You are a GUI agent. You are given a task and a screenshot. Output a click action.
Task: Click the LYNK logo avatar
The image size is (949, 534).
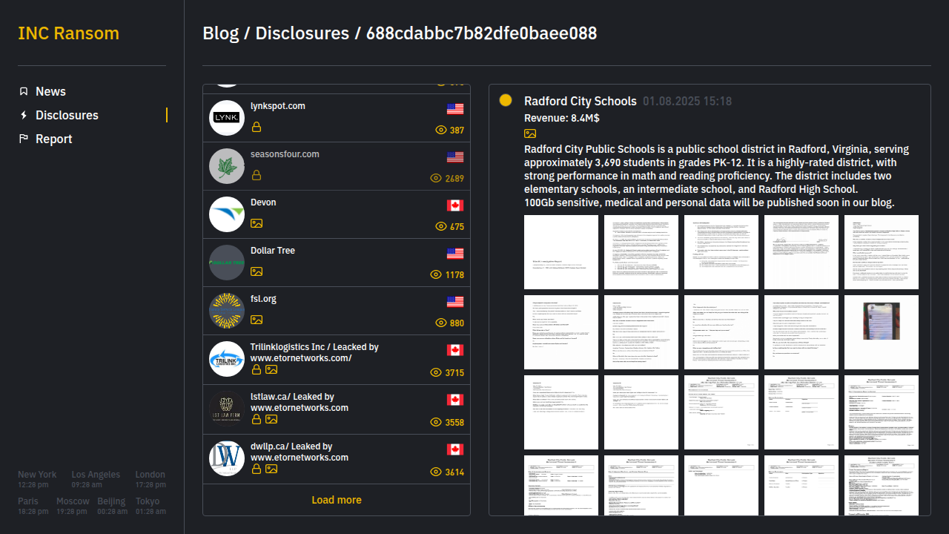click(227, 118)
